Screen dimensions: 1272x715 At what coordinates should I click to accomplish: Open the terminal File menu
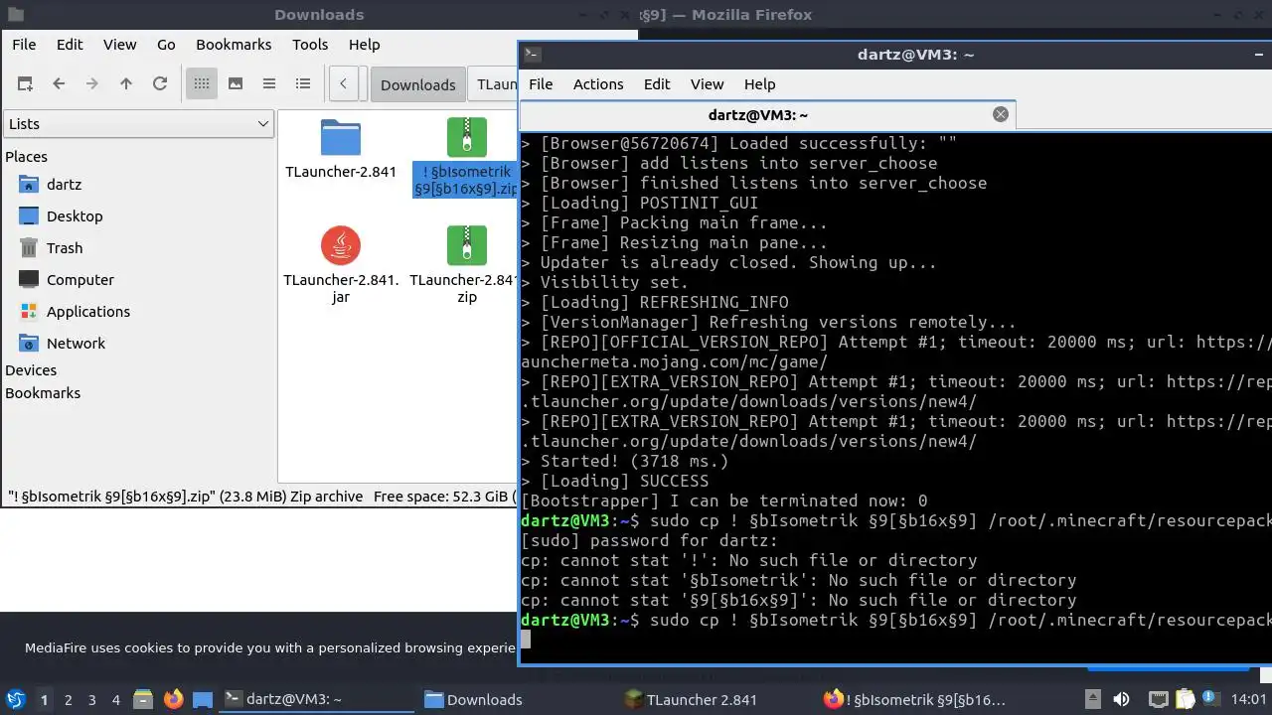point(541,84)
